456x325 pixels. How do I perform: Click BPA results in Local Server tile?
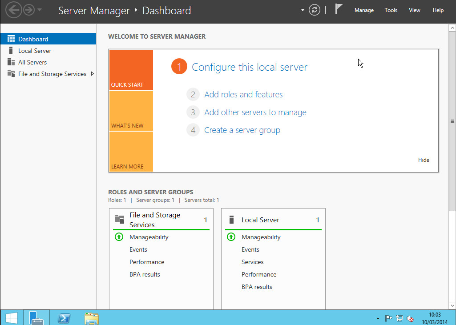(257, 287)
